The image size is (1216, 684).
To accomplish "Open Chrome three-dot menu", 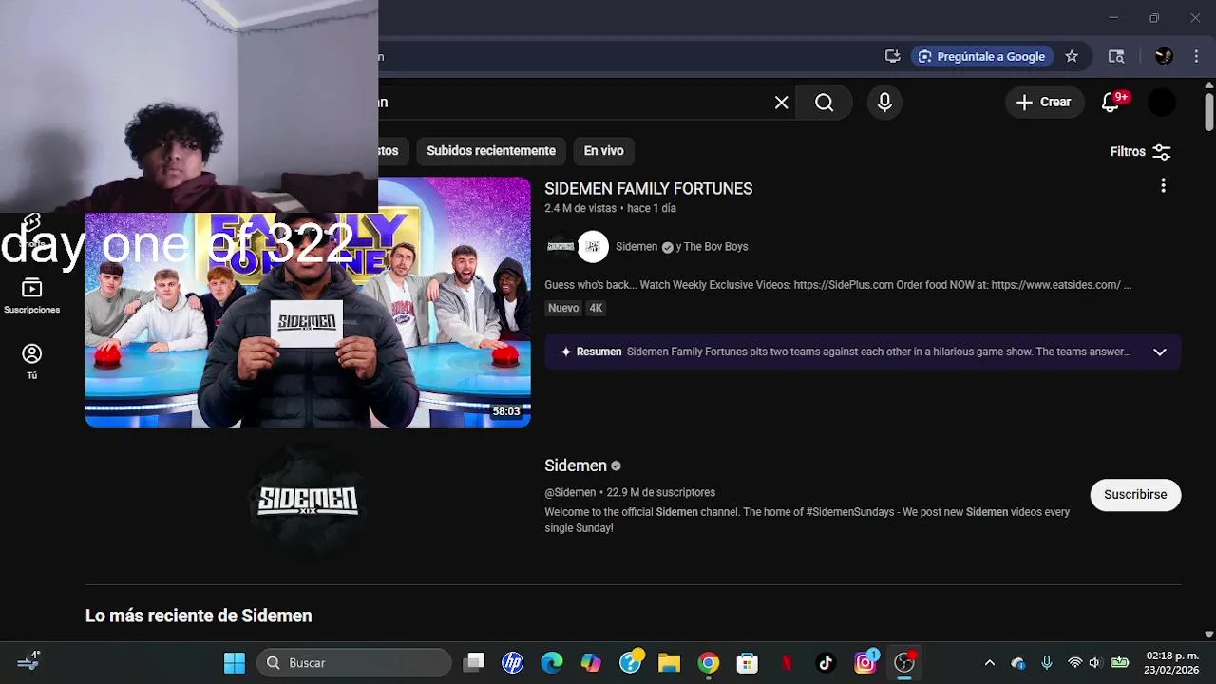I will click(x=1196, y=56).
